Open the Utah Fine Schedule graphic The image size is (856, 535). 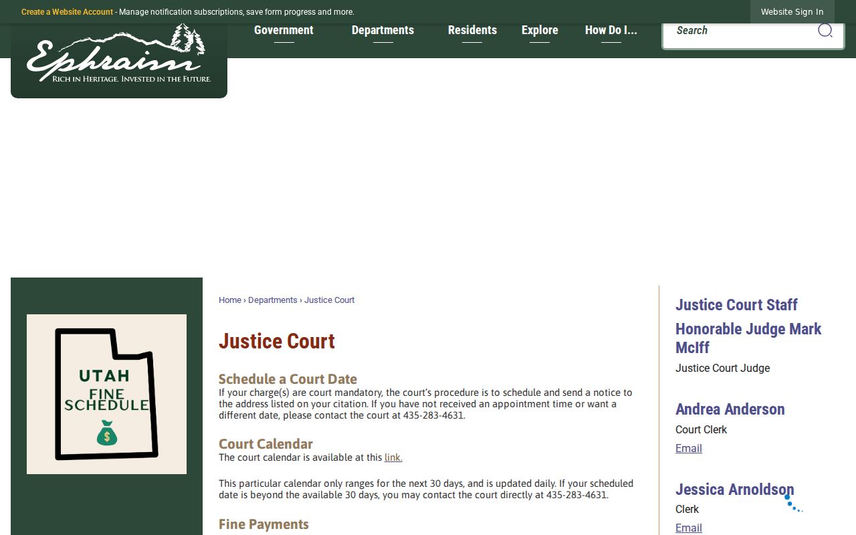106,394
